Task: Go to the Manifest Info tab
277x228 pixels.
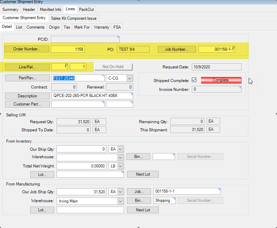Action: tap(50, 9)
